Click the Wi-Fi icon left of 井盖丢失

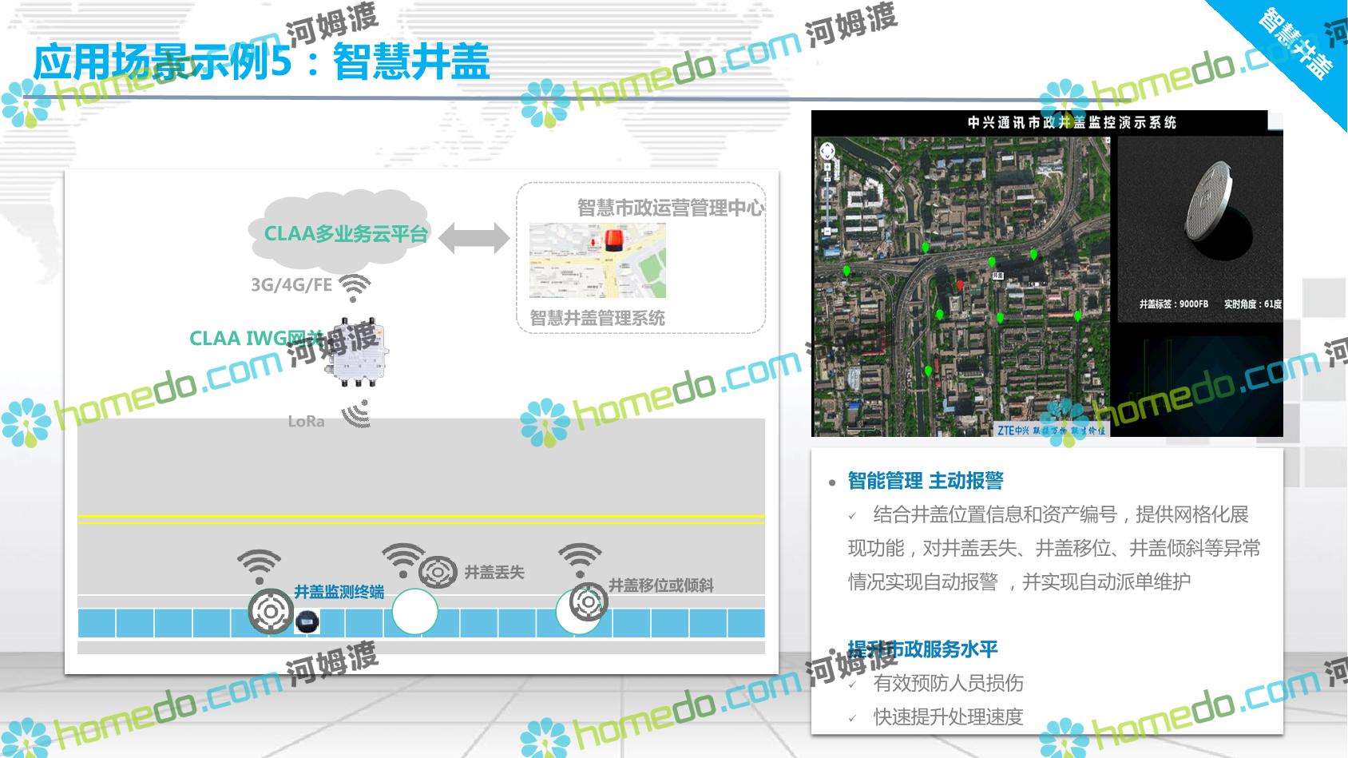pos(402,561)
